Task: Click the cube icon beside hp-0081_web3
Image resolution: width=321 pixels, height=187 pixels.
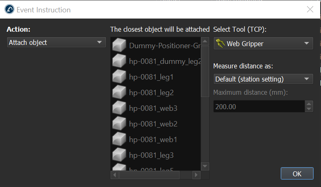Action: pos(119,108)
